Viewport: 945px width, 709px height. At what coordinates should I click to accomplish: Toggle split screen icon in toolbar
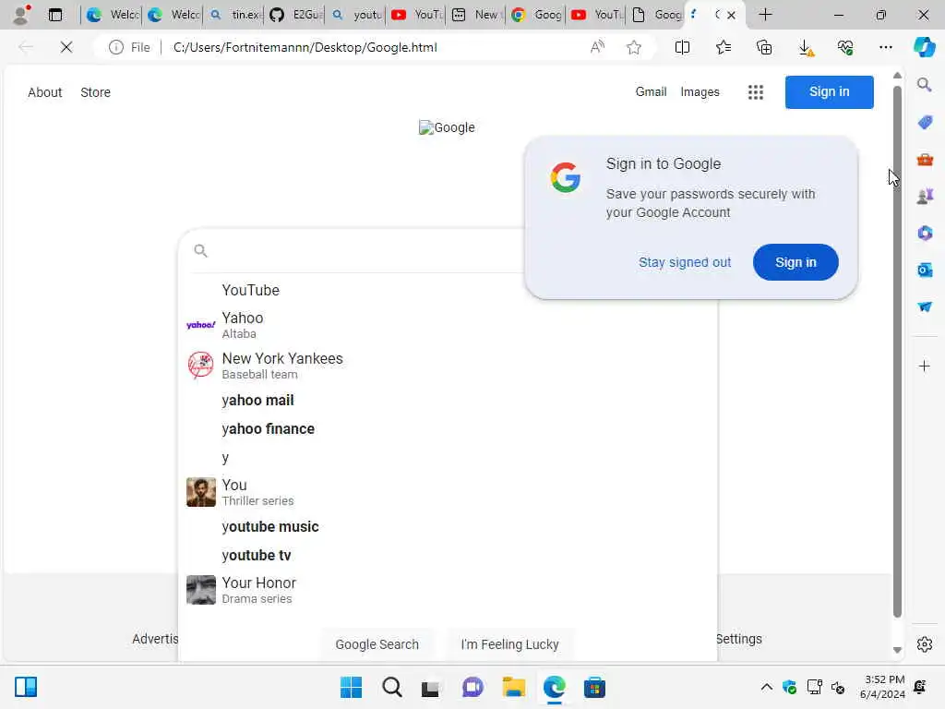point(682,47)
